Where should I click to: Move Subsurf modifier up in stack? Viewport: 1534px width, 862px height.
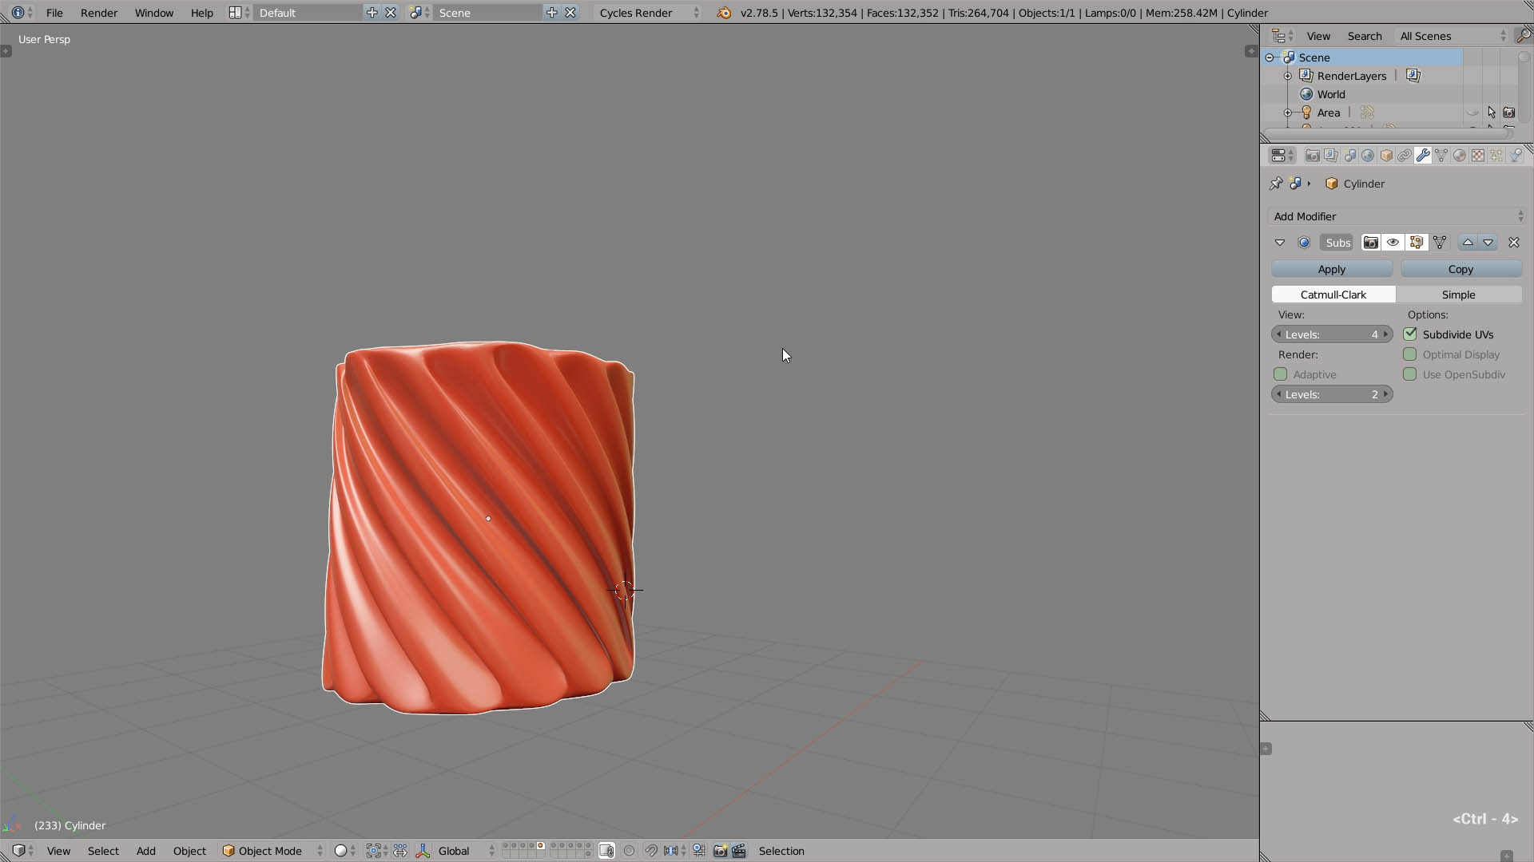[x=1468, y=243]
